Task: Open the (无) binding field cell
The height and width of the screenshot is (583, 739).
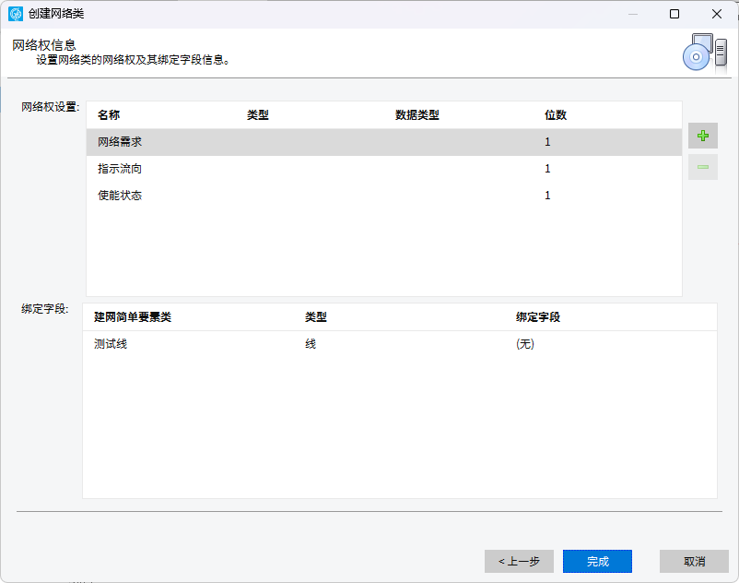Action: click(525, 344)
